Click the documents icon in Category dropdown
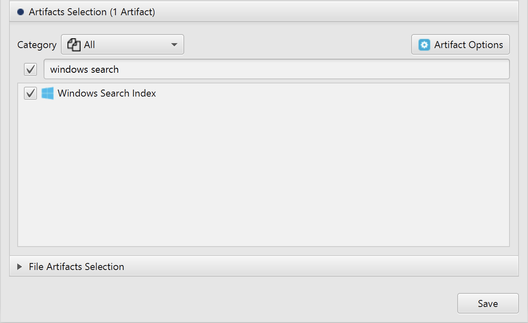This screenshot has width=528, height=323. [x=74, y=45]
